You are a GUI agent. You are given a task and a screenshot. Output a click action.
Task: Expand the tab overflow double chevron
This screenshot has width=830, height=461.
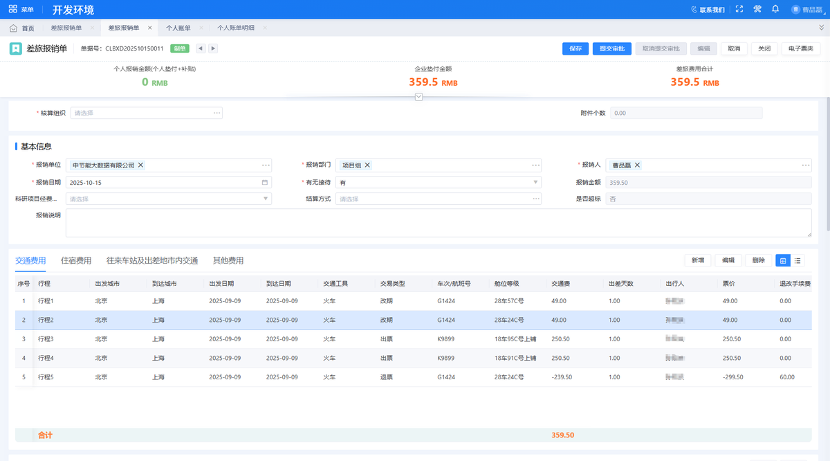(820, 28)
